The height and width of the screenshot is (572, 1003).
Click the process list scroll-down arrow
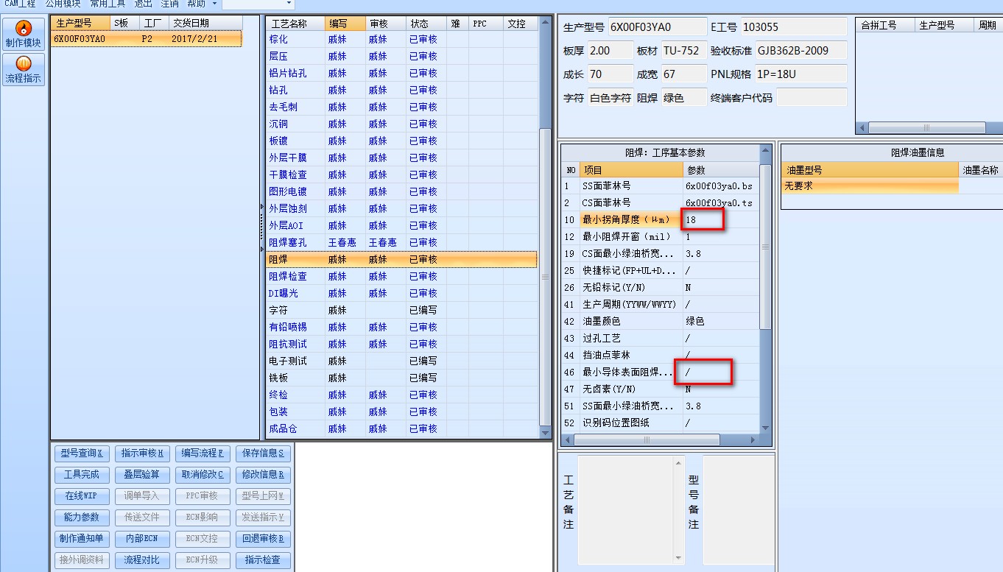[x=546, y=432]
